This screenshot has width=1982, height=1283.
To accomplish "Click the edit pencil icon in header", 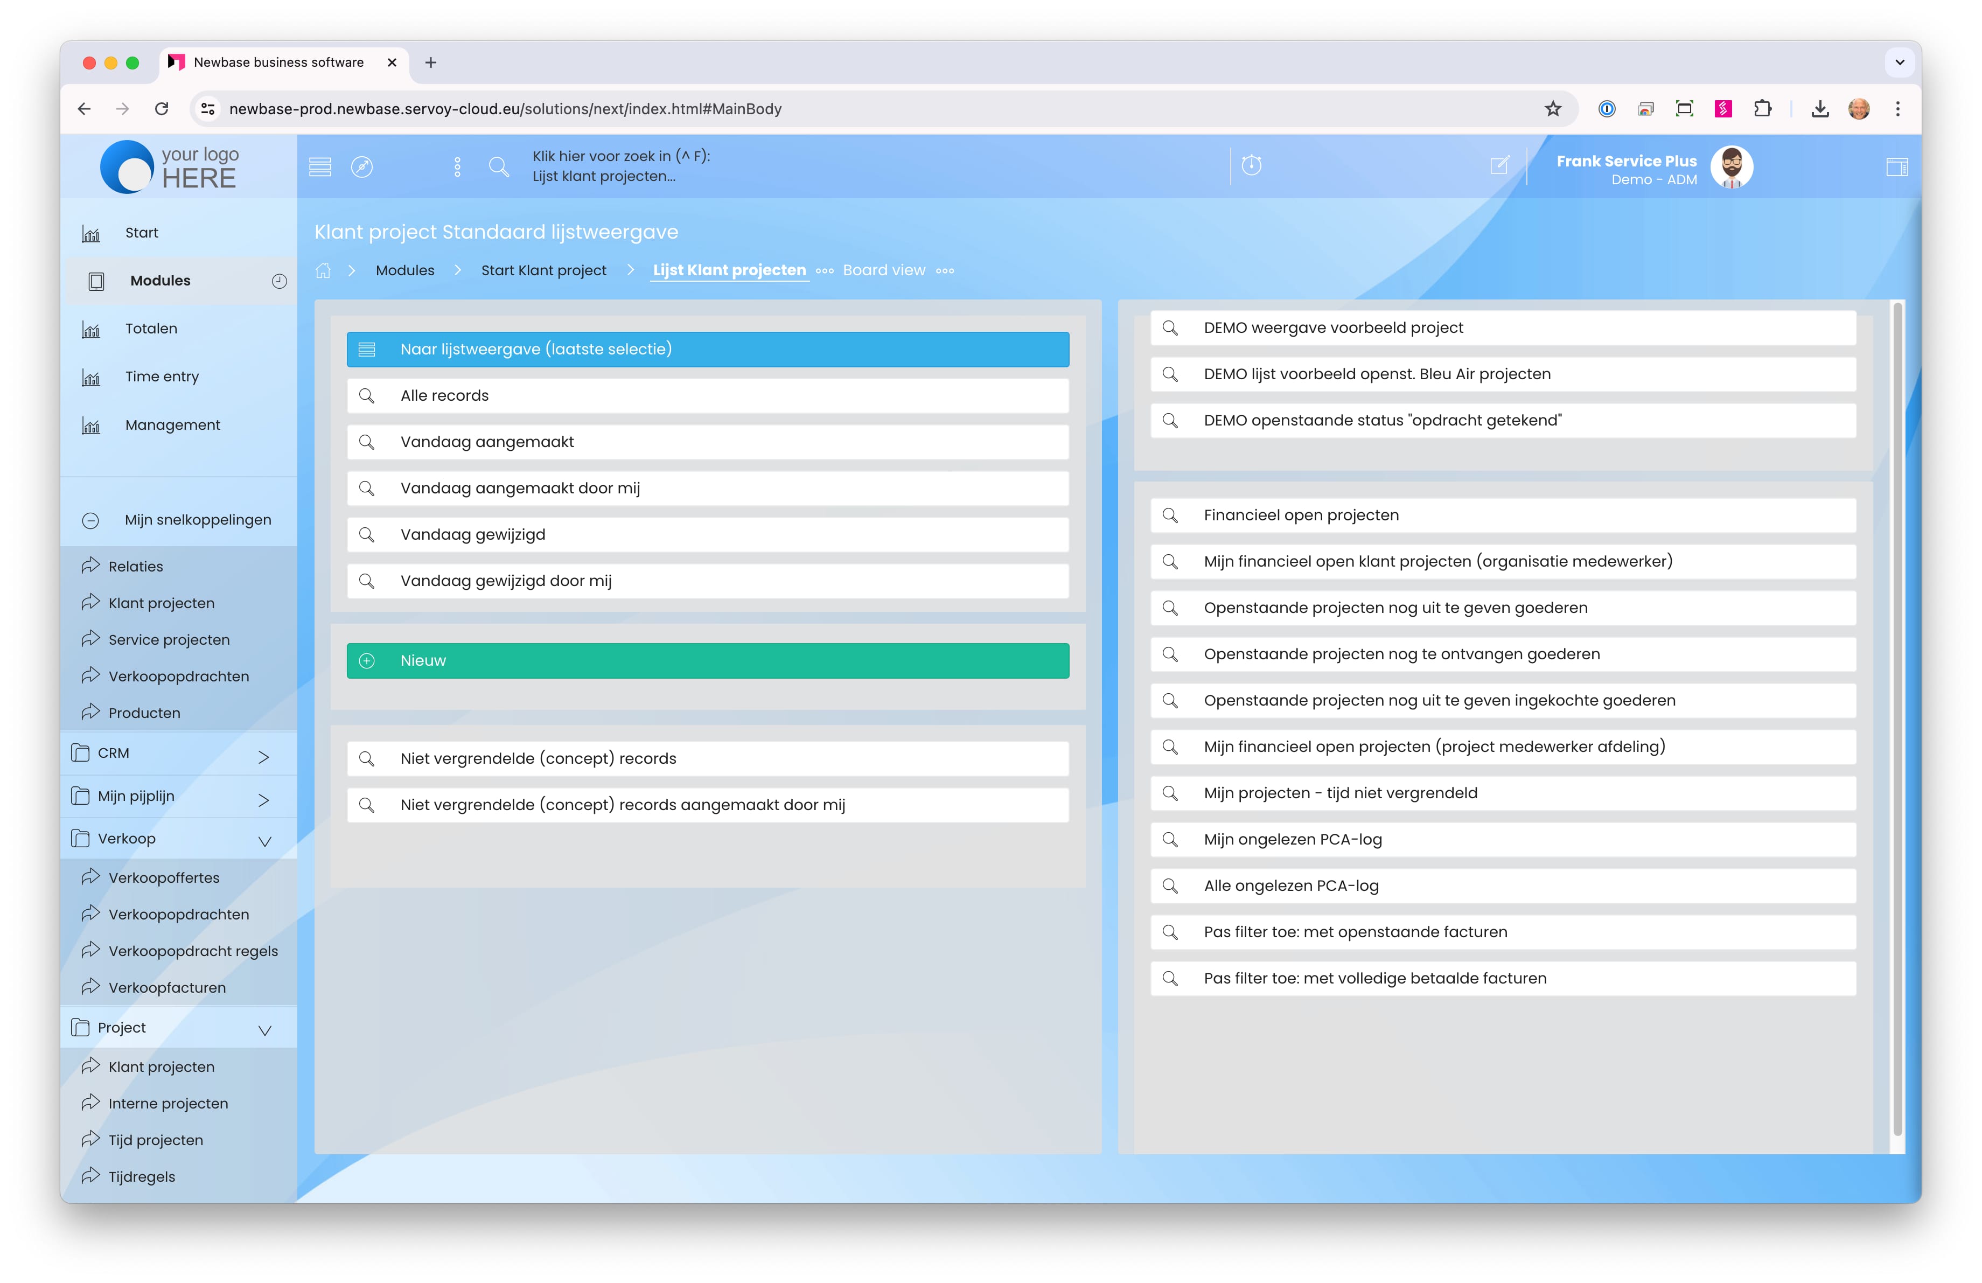I will (x=1499, y=166).
